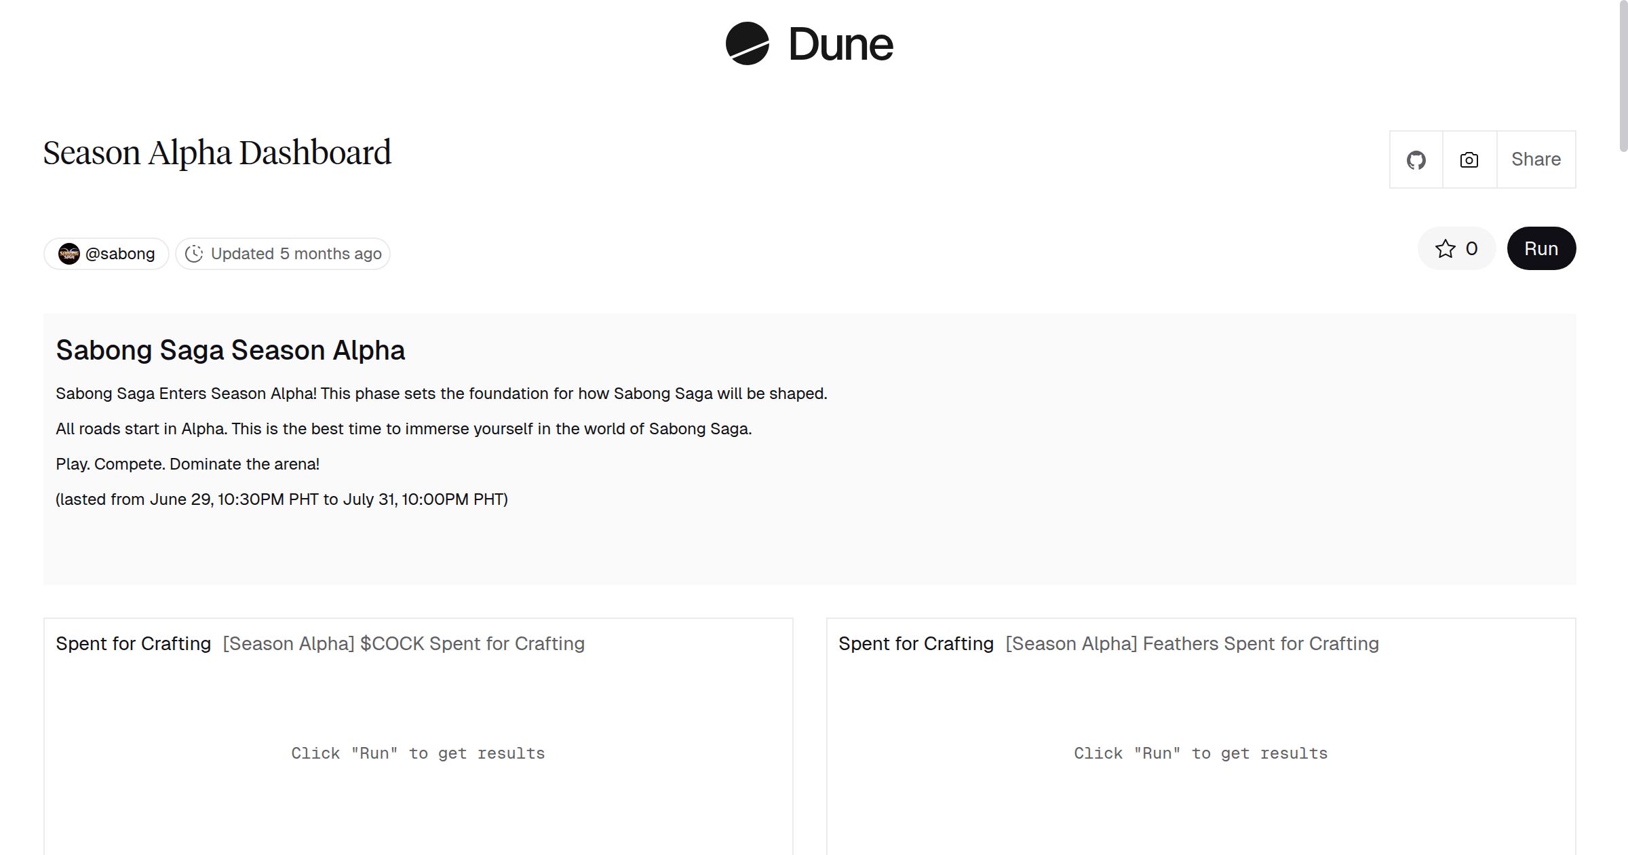1628x855 pixels.
Task: Click right panel Spent for Crafting title
Action: coord(916,643)
